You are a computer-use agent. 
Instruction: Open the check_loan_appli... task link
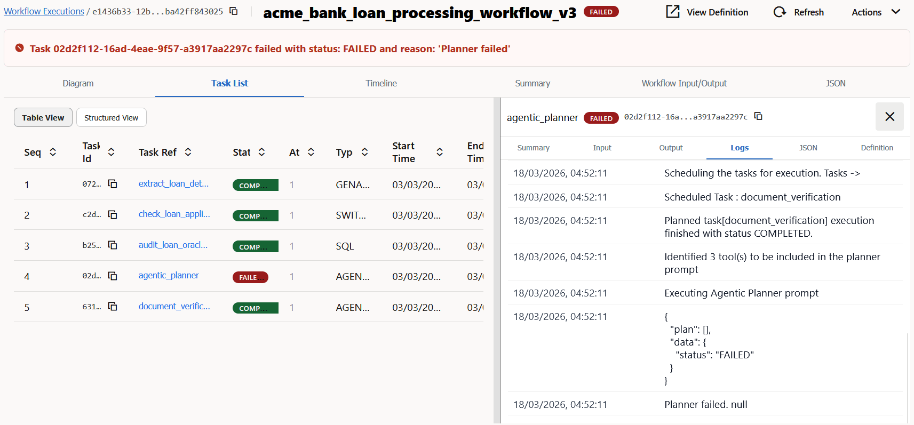coord(174,214)
